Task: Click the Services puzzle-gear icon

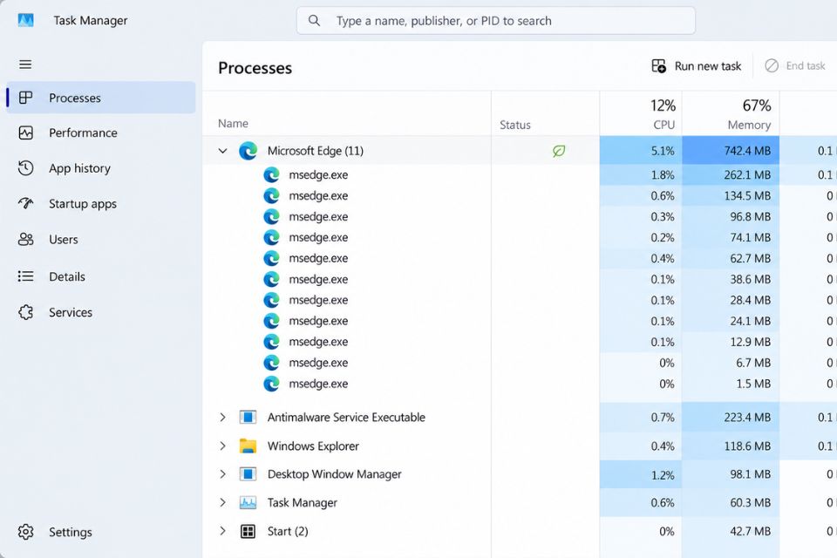Action: [x=25, y=312]
